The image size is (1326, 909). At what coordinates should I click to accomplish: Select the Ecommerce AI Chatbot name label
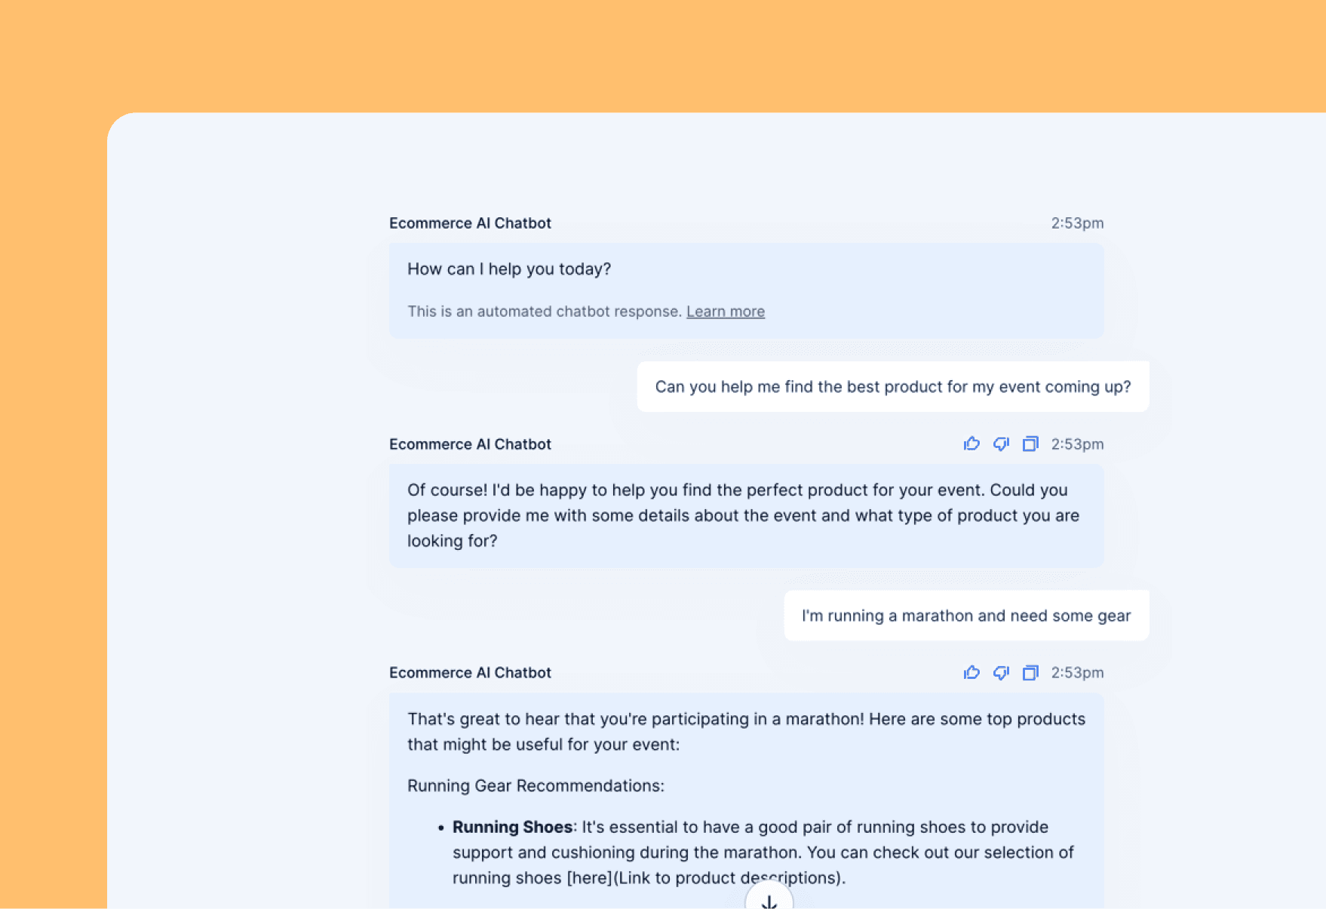tap(470, 223)
